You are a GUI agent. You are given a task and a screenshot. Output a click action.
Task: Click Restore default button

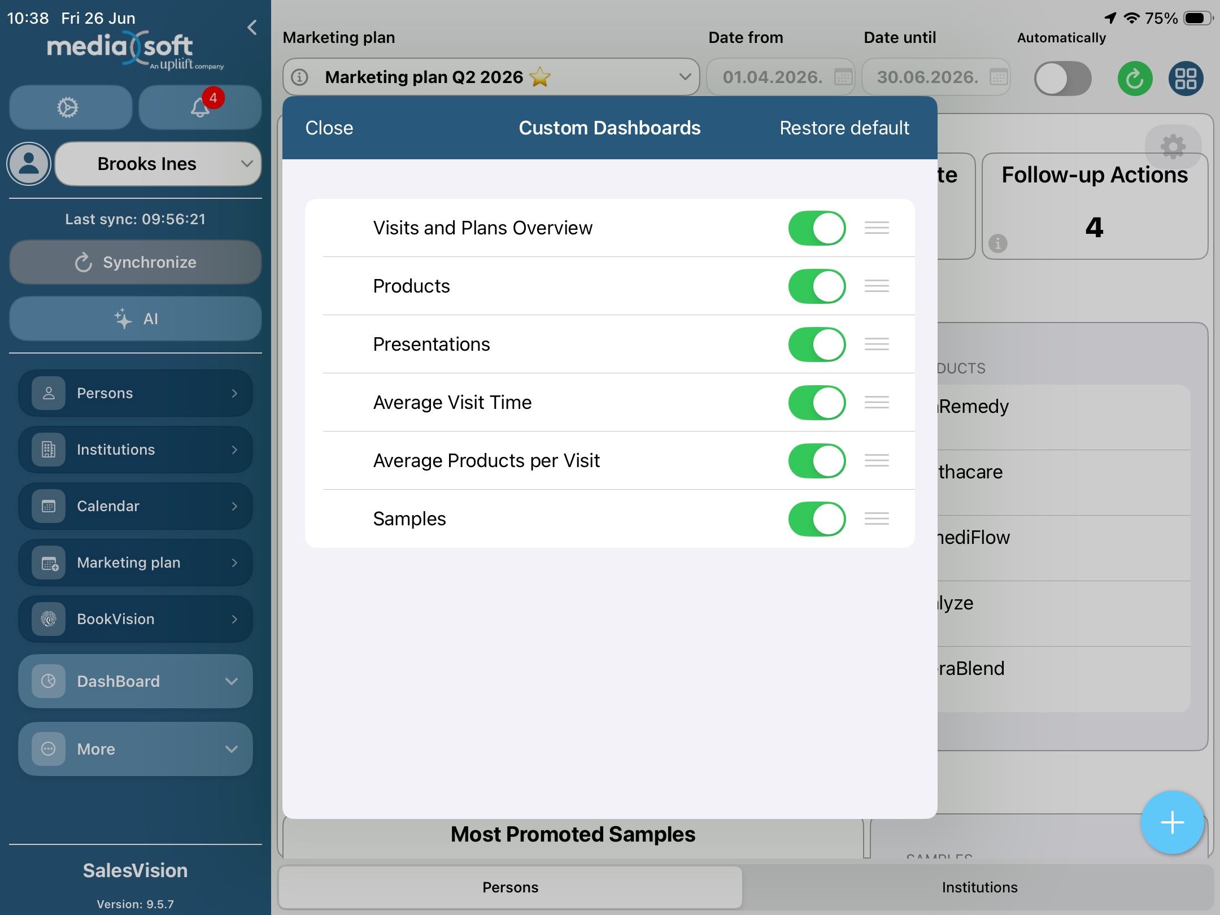844,128
